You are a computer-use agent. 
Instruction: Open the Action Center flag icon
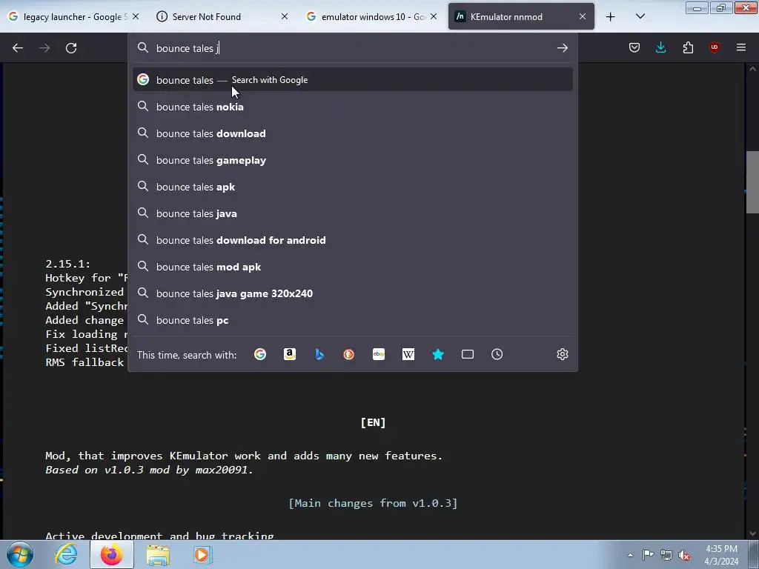coord(648,555)
